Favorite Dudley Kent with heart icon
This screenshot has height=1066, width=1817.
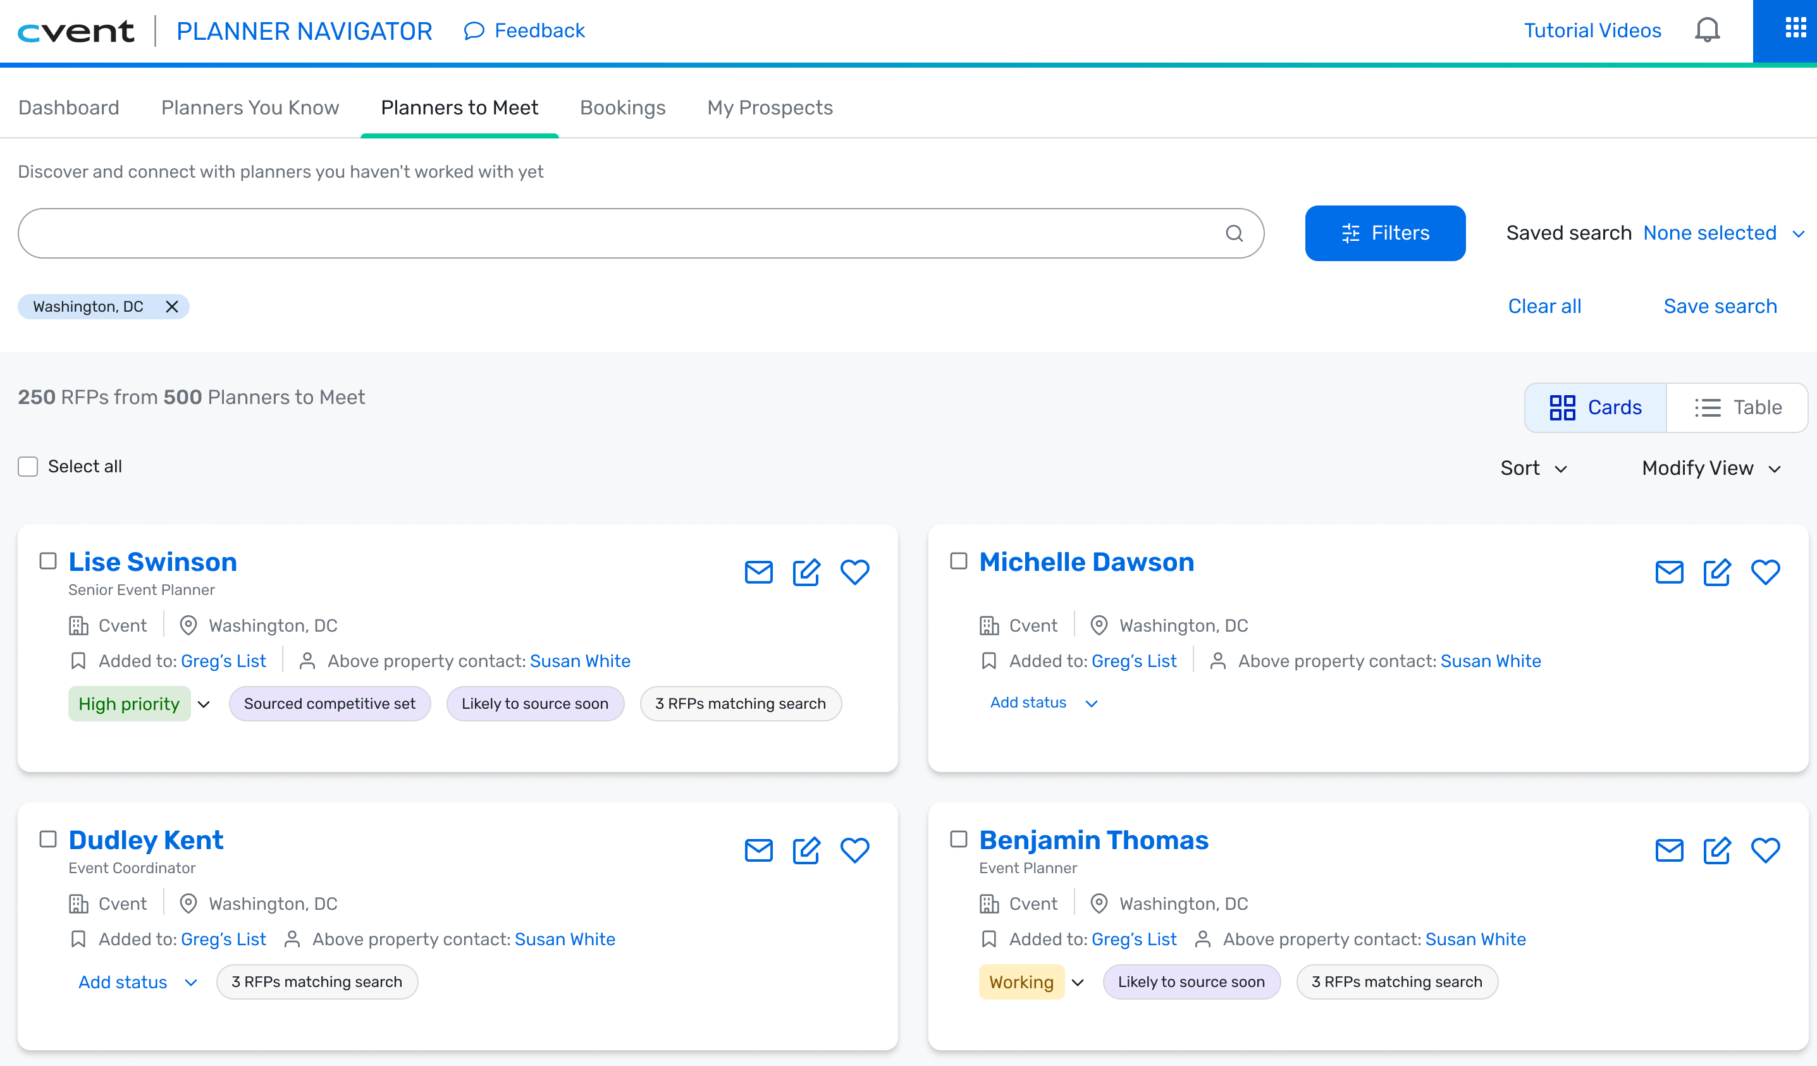click(854, 850)
